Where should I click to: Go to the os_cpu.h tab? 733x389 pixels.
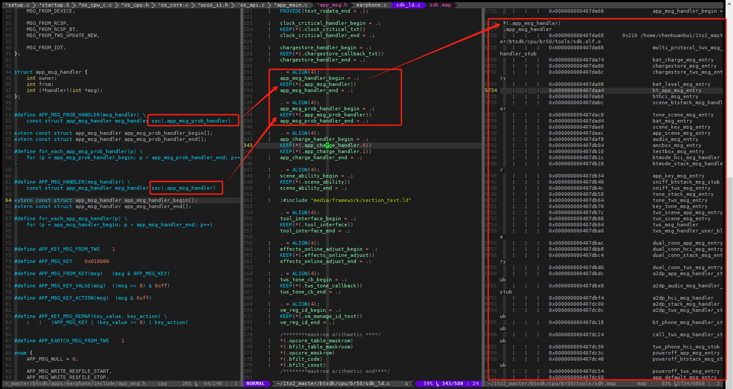coord(135,5)
